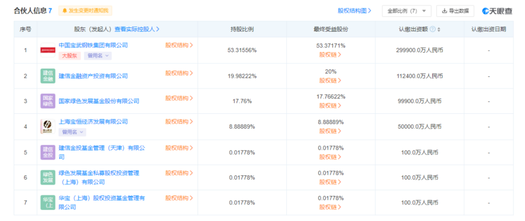Click the help icon beside 认缴出资额

432,29
